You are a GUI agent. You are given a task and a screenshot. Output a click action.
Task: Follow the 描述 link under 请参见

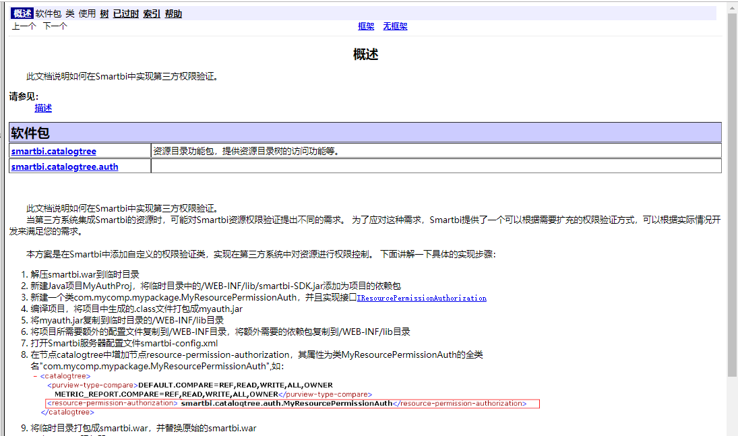[43, 108]
